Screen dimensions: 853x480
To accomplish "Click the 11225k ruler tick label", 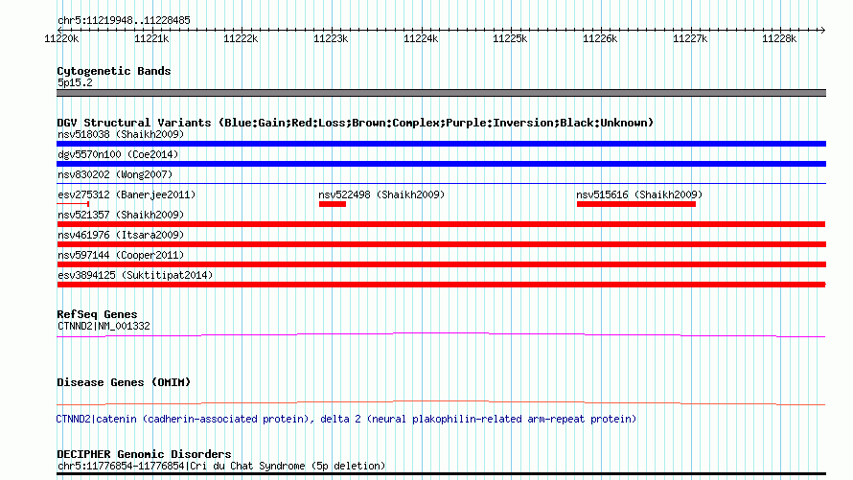I will [x=510, y=38].
